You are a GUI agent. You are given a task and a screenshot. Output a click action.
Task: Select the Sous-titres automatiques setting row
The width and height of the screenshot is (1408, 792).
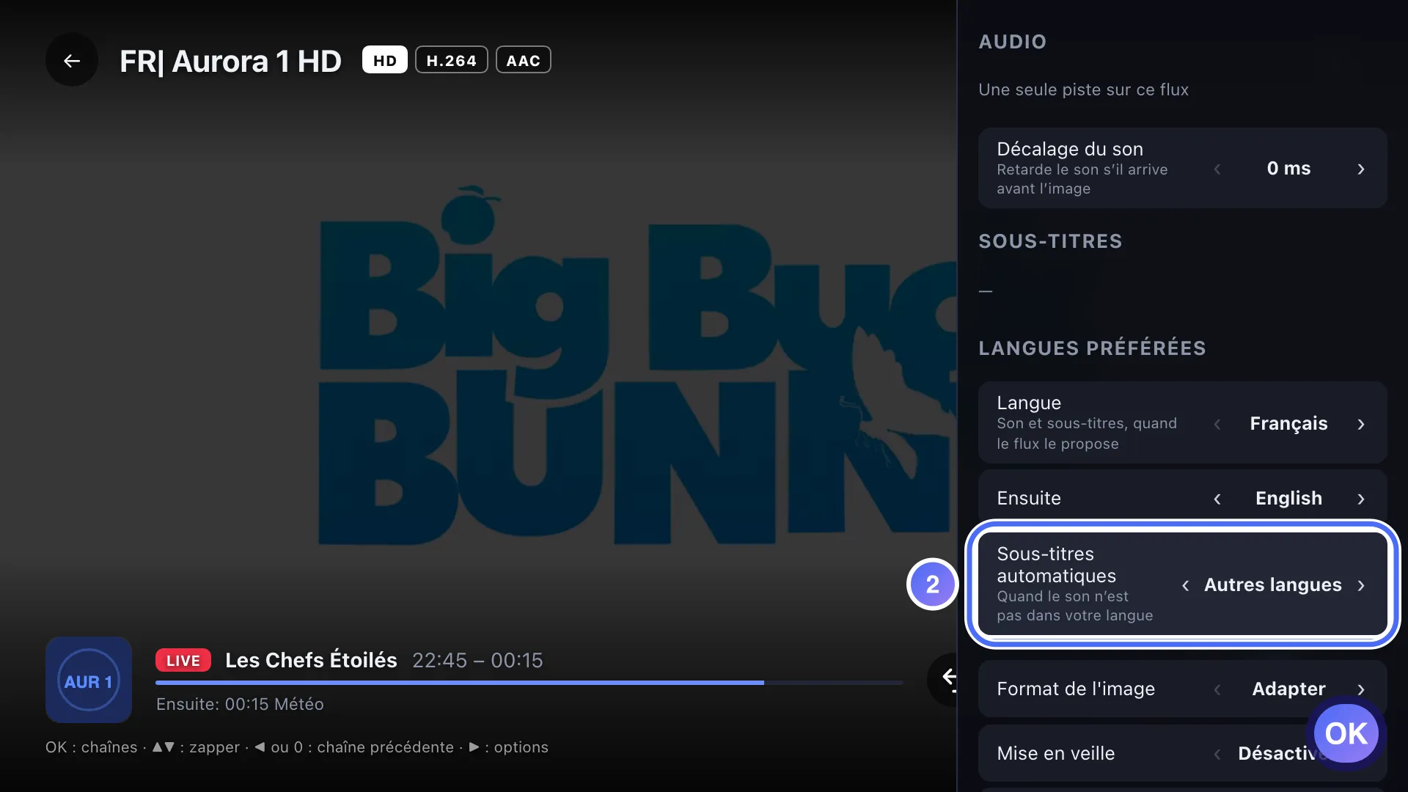tap(1182, 584)
